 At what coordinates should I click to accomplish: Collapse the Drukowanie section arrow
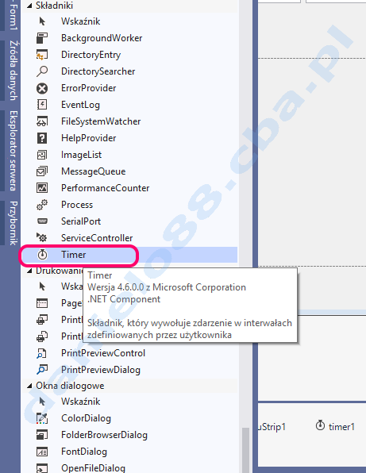[29, 271]
